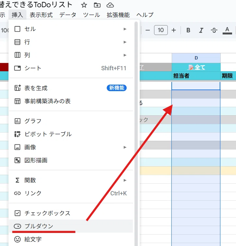Decrease font size with minus button
The image size is (236, 246).
[x=148, y=30]
